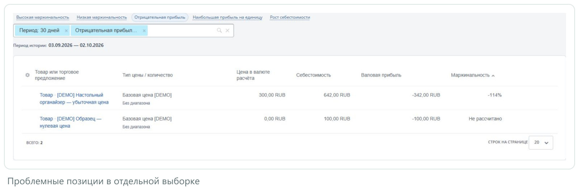Sort by 'Себестоимость' column header
579x190 pixels.
point(313,75)
